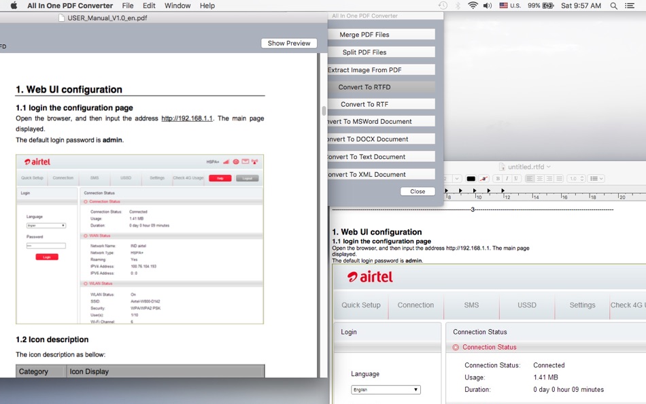Toggle Italic formatting in TextEdit

[x=507, y=178]
